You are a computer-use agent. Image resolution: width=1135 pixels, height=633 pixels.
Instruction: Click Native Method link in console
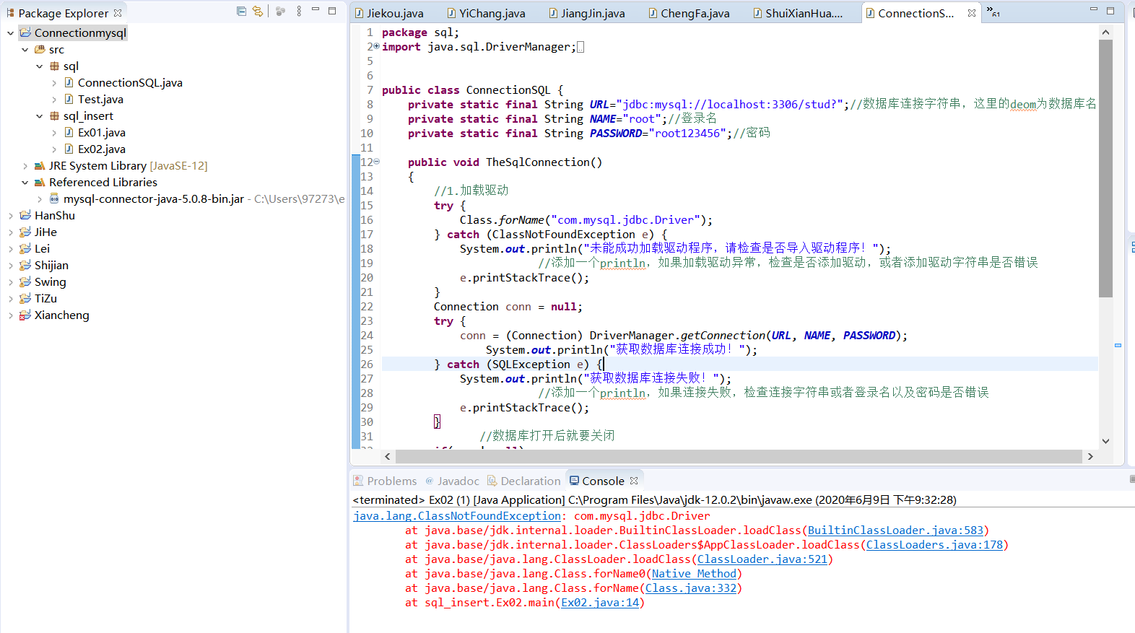click(x=694, y=573)
